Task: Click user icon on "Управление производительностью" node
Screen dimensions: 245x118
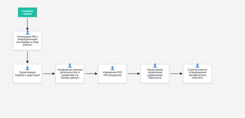Action: pos(70,65)
